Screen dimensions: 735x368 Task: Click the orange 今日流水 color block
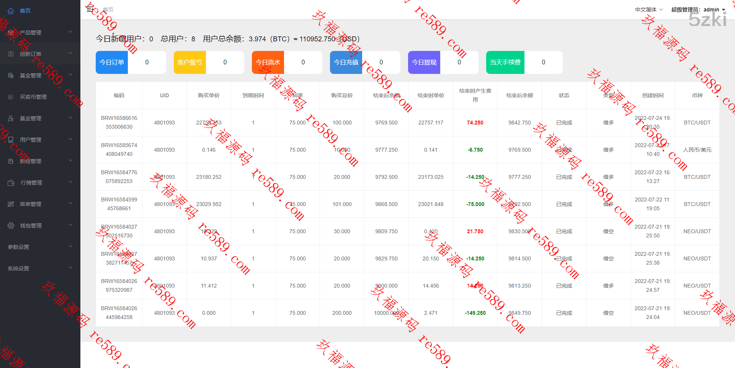click(x=268, y=62)
